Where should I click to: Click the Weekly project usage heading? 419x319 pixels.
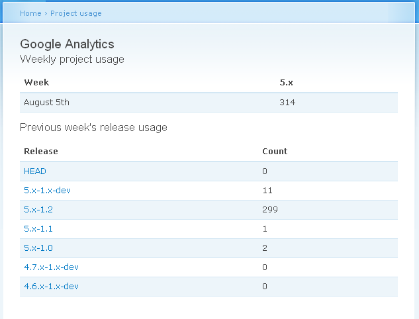72,60
